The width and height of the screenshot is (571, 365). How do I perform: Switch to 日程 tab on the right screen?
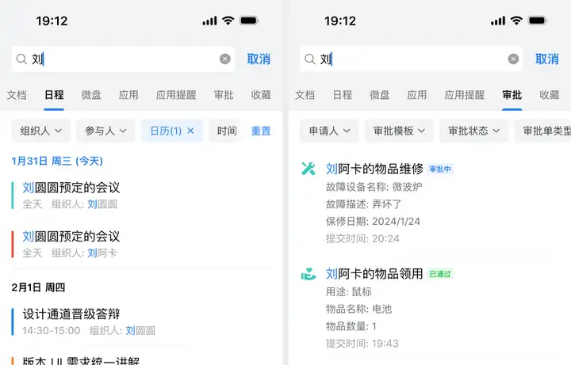click(343, 95)
